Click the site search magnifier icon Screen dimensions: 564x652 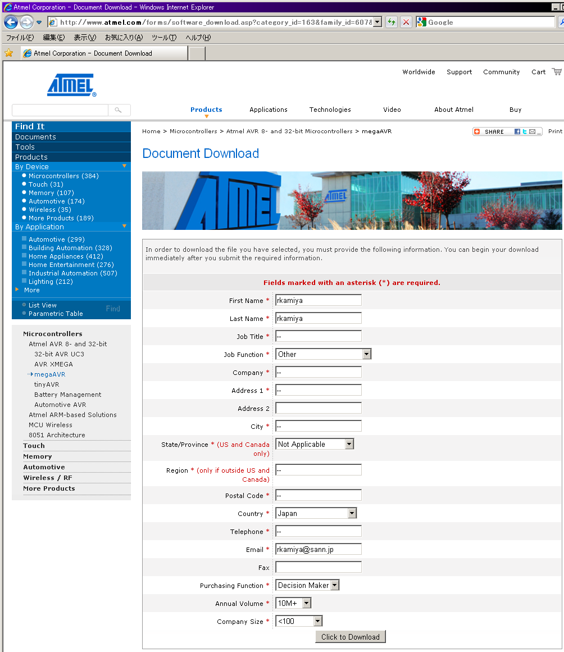point(119,110)
